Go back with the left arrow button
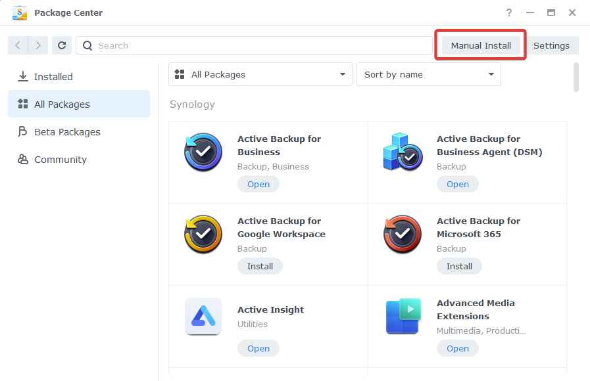590x381 pixels. pos(18,45)
